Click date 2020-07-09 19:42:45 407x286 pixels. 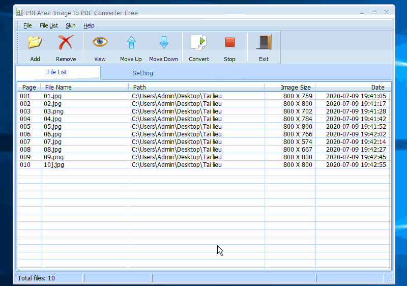tap(356, 157)
